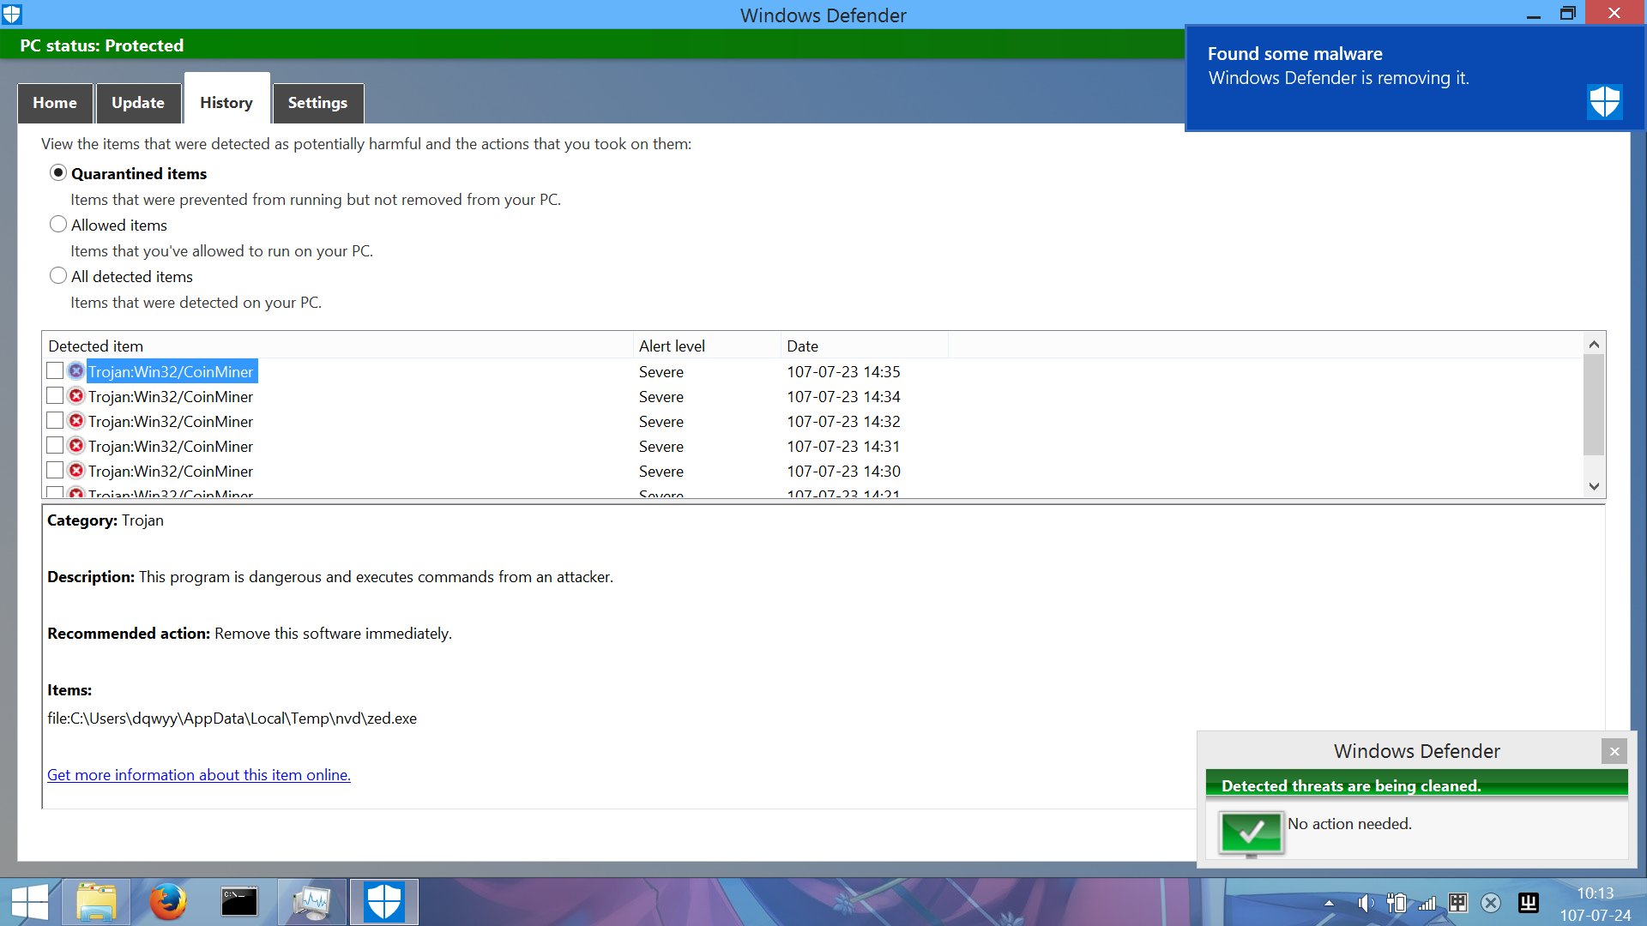Switch to the Settings tab
The height and width of the screenshot is (926, 1647).
317,103
